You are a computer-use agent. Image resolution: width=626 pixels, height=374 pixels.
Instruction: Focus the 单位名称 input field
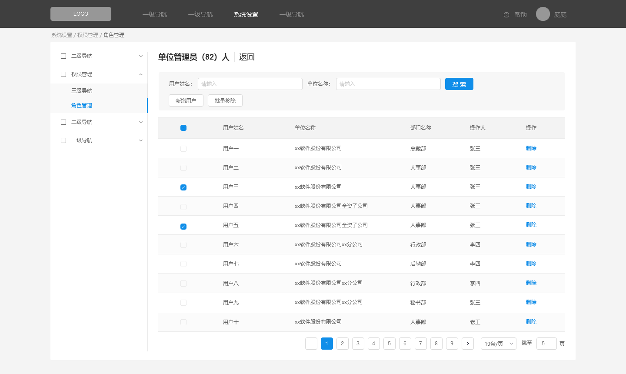388,84
